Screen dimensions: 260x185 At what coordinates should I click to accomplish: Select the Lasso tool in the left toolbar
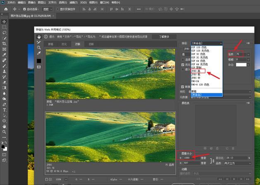pyautogui.click(x=4, y=32)
